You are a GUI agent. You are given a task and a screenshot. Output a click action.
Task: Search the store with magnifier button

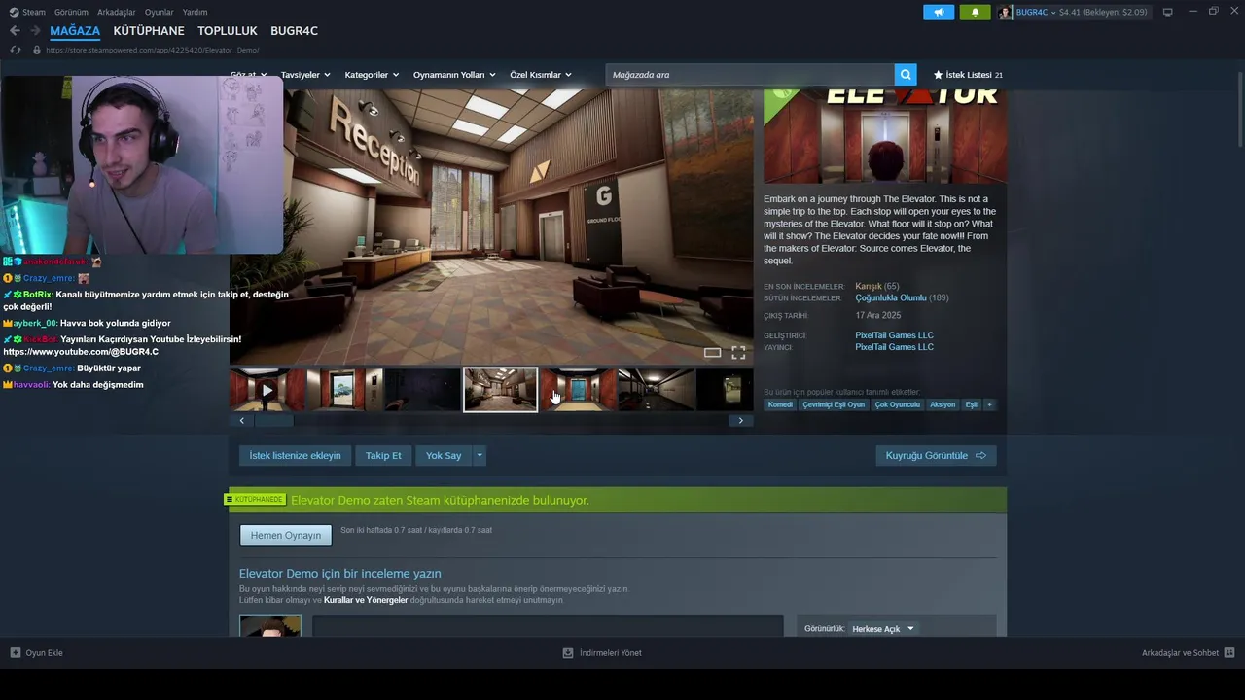point(907,75)
